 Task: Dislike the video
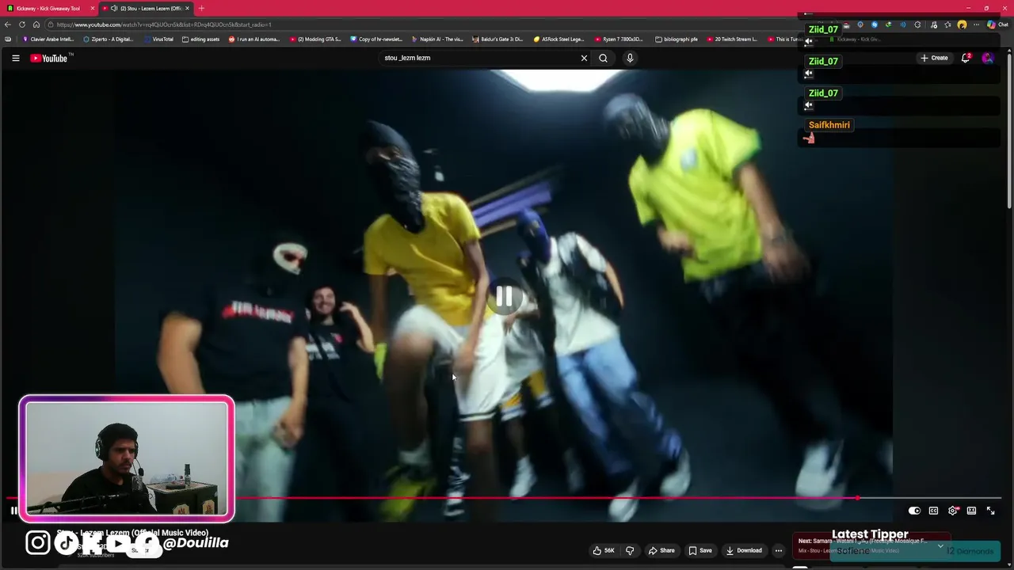pos(630,550)
